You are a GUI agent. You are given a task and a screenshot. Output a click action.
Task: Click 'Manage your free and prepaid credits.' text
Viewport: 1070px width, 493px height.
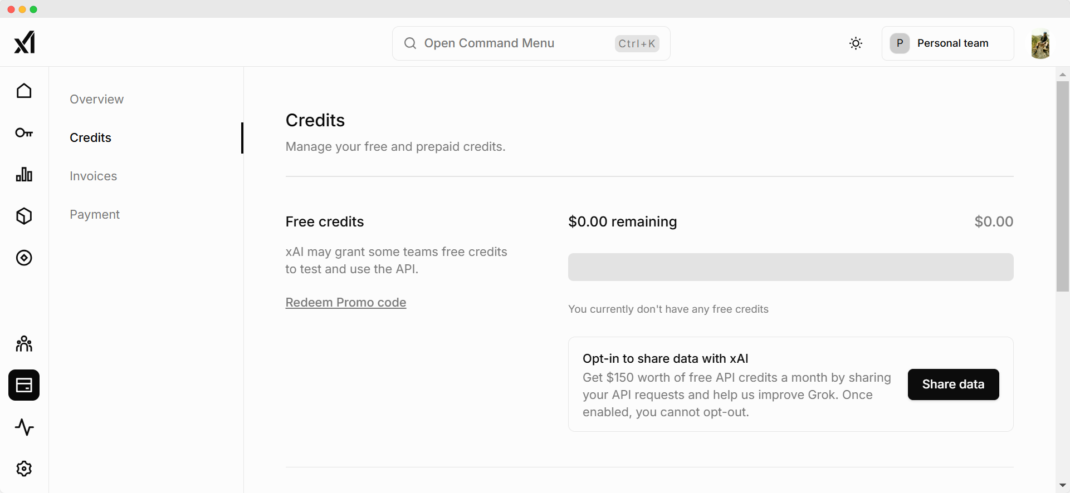click(x=395, y=146)
